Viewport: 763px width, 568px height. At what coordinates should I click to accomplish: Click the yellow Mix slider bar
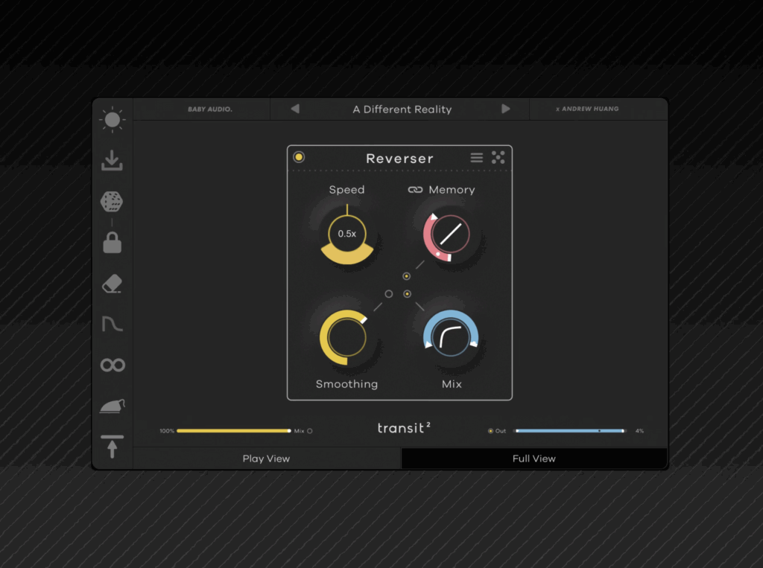[x=233, y=431]
